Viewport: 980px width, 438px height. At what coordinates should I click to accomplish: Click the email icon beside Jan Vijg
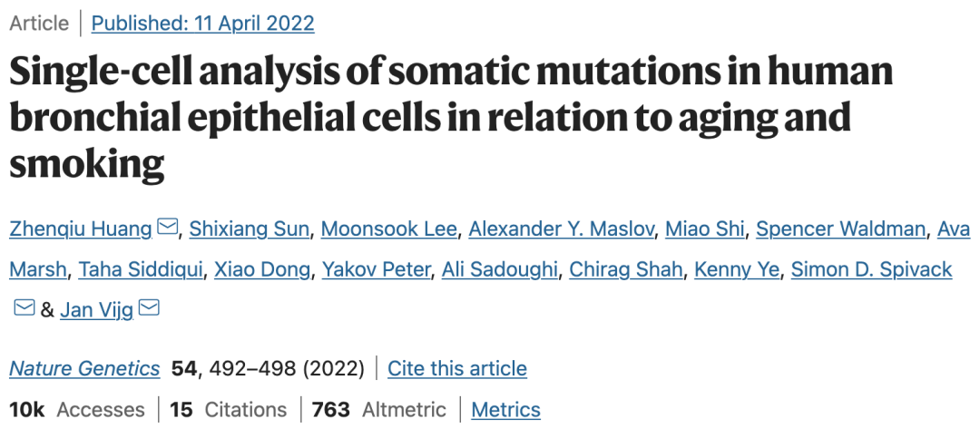pyautogui.click(x=149, y=308)
